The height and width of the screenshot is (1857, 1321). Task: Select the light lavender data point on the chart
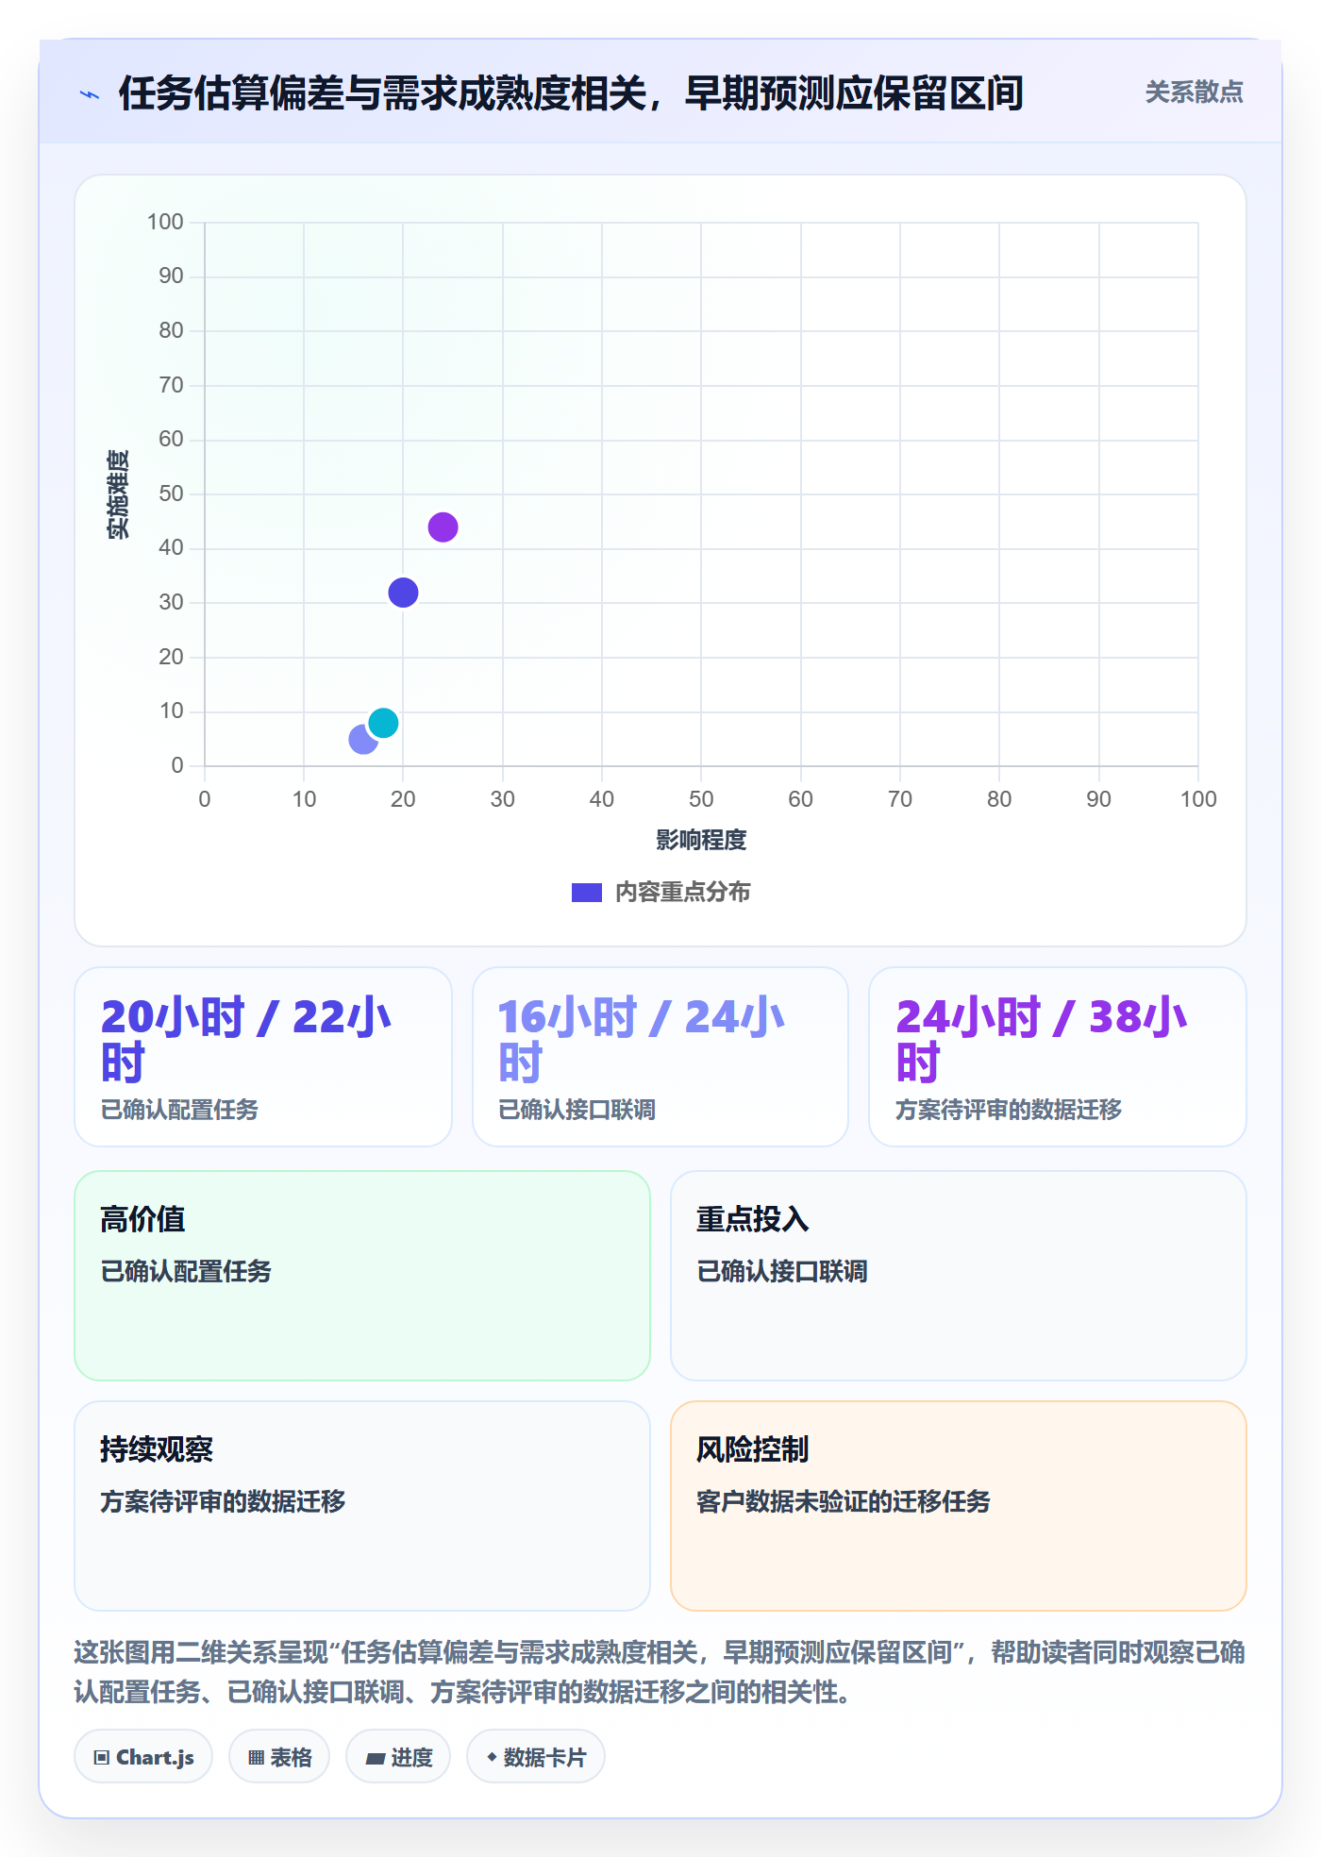(x=362, y=740)
